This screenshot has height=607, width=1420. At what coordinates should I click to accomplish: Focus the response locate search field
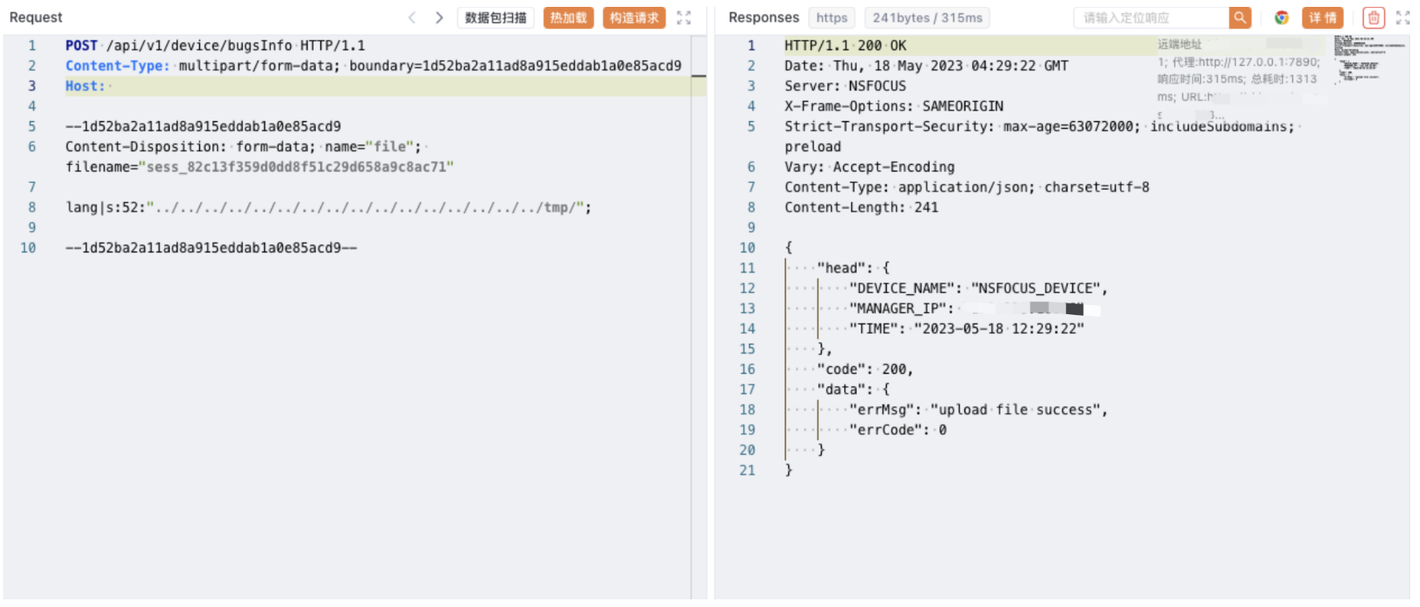(x=1151, y=18)
